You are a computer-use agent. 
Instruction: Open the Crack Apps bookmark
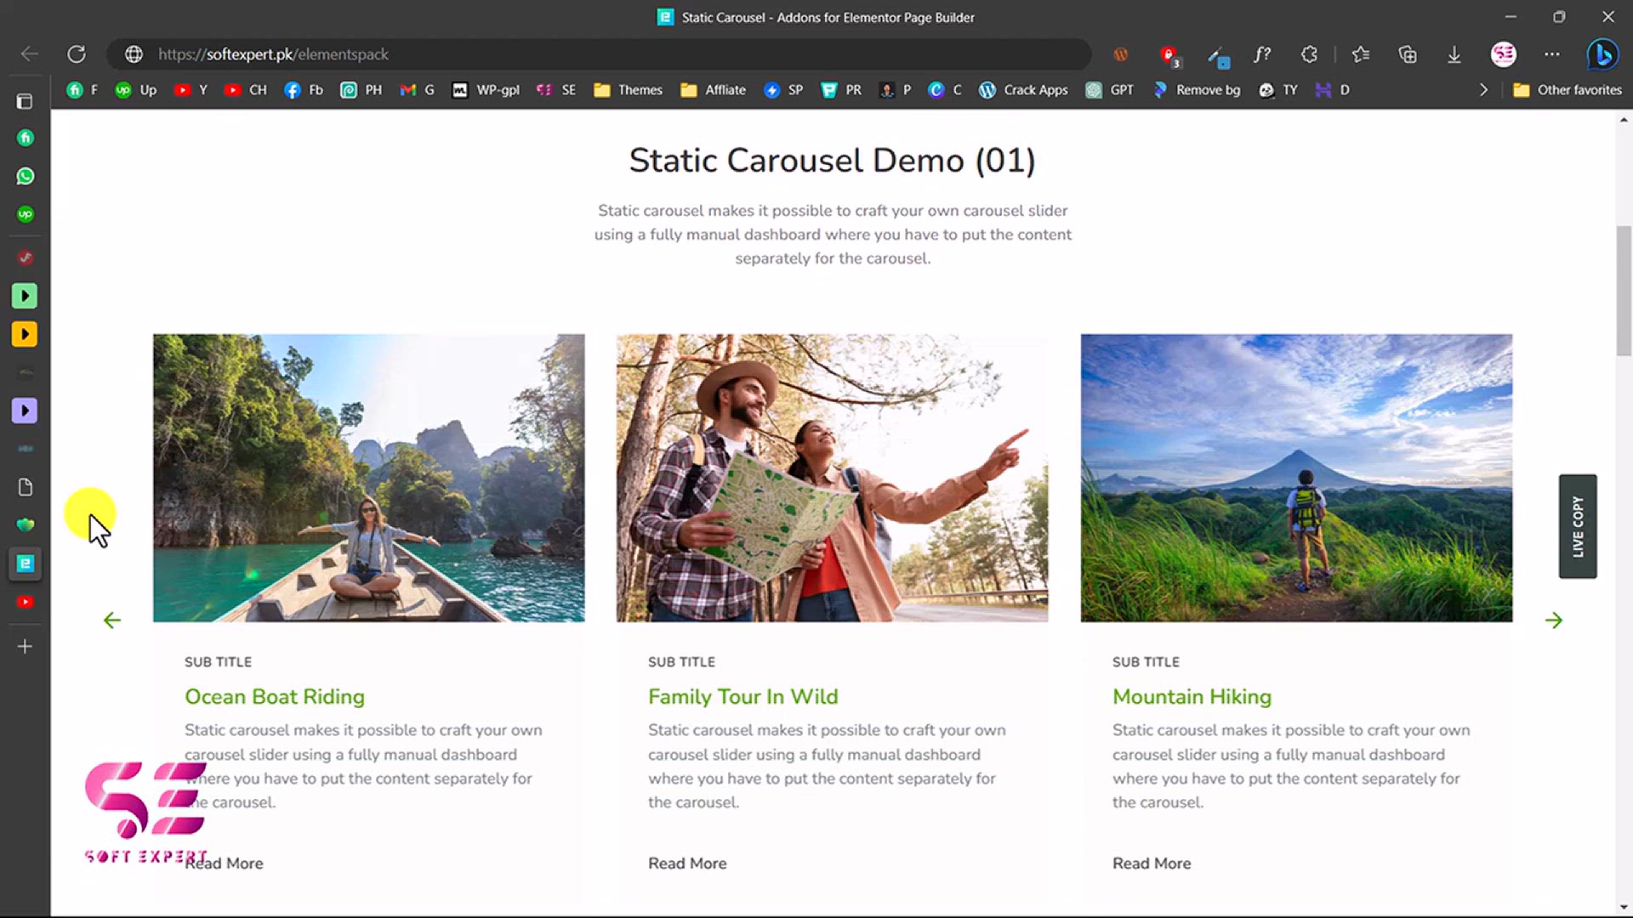coord(1023,90)
